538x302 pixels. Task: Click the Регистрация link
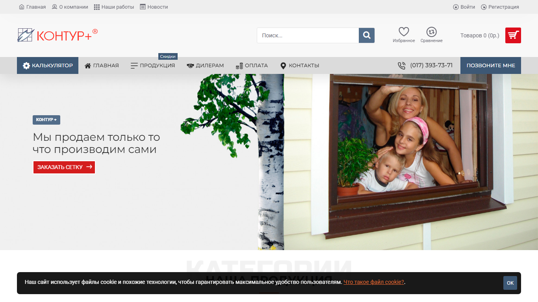click(504, 7)
